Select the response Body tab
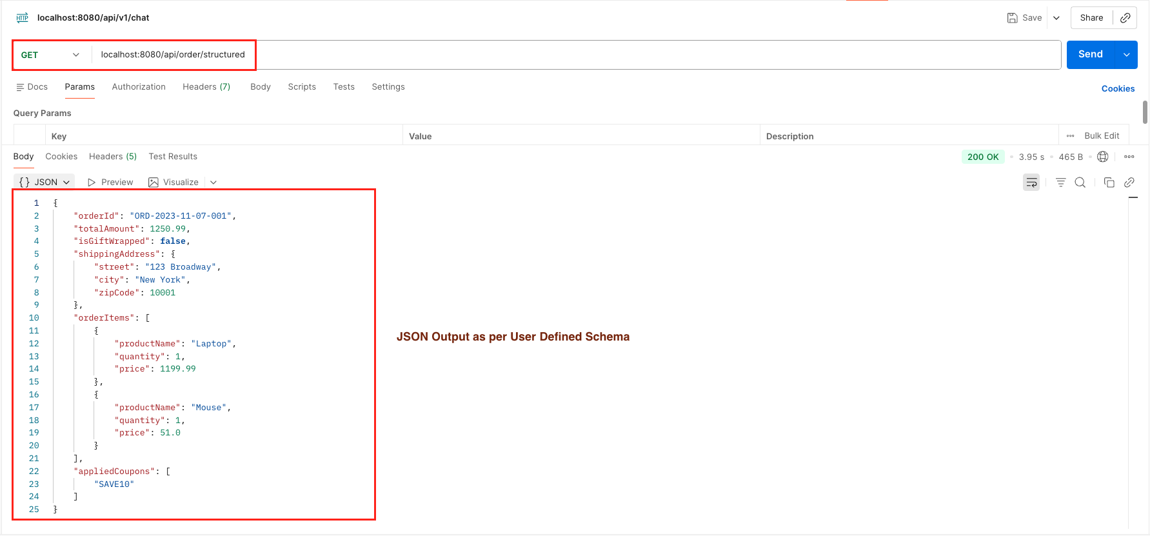 tap(24, 157)
